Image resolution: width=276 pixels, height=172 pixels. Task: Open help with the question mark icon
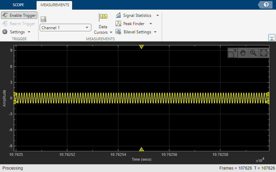(x=266, y=5)
